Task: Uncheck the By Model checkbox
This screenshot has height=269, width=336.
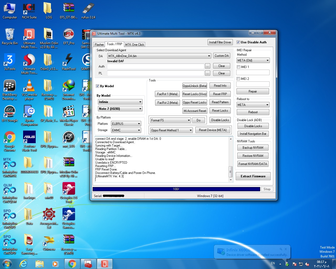Action: (97, 86)
